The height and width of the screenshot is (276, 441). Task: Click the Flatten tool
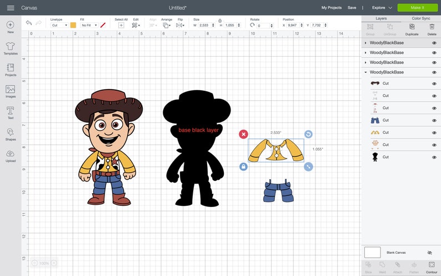click(414, 267)
